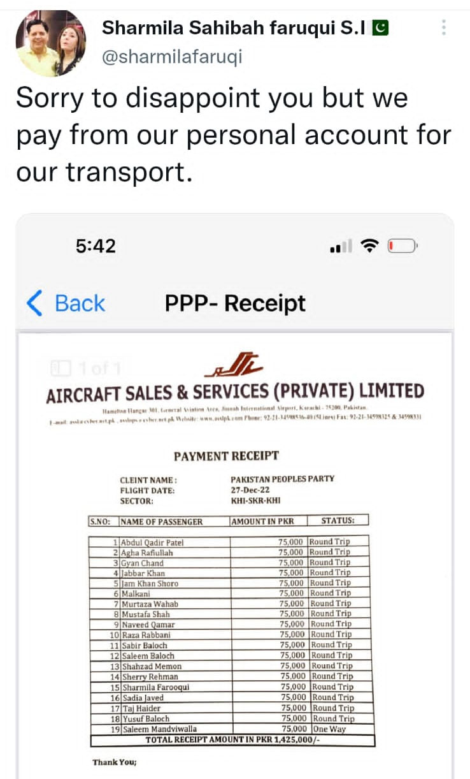Image resolution: width=470 pixels, height=779 pixels.
Task: Tap the Back label text
Action: coord(80,303)
